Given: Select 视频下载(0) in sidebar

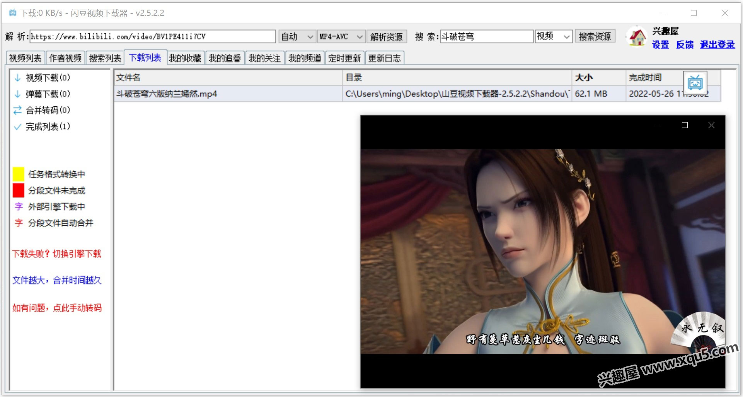Looking at the screenshot, I should pos(48,78).
